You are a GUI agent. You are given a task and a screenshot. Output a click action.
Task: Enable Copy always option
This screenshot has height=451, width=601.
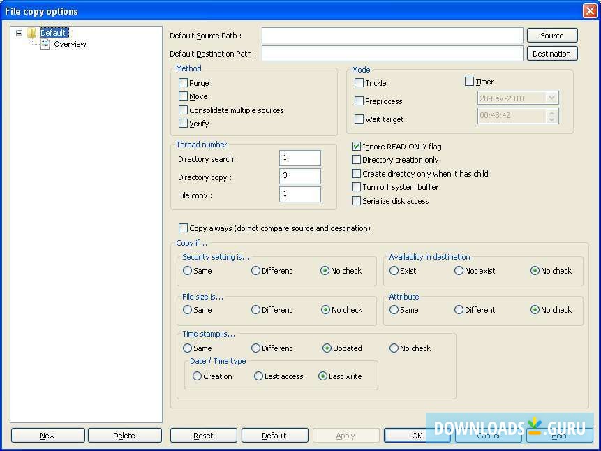point(183,227)
